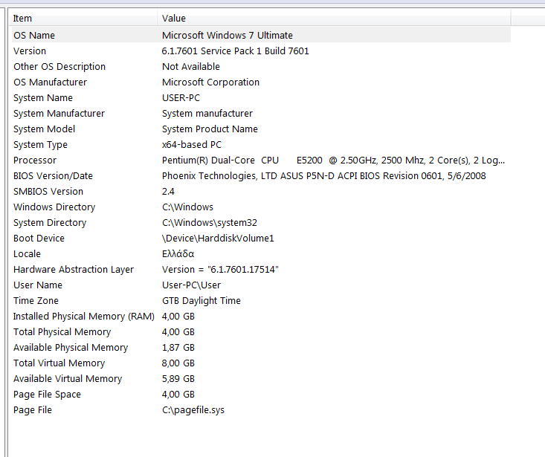Select value \Device\HarddiskVolume1
This screenshot has height=457, width=545.
click(x=218, y=239)
